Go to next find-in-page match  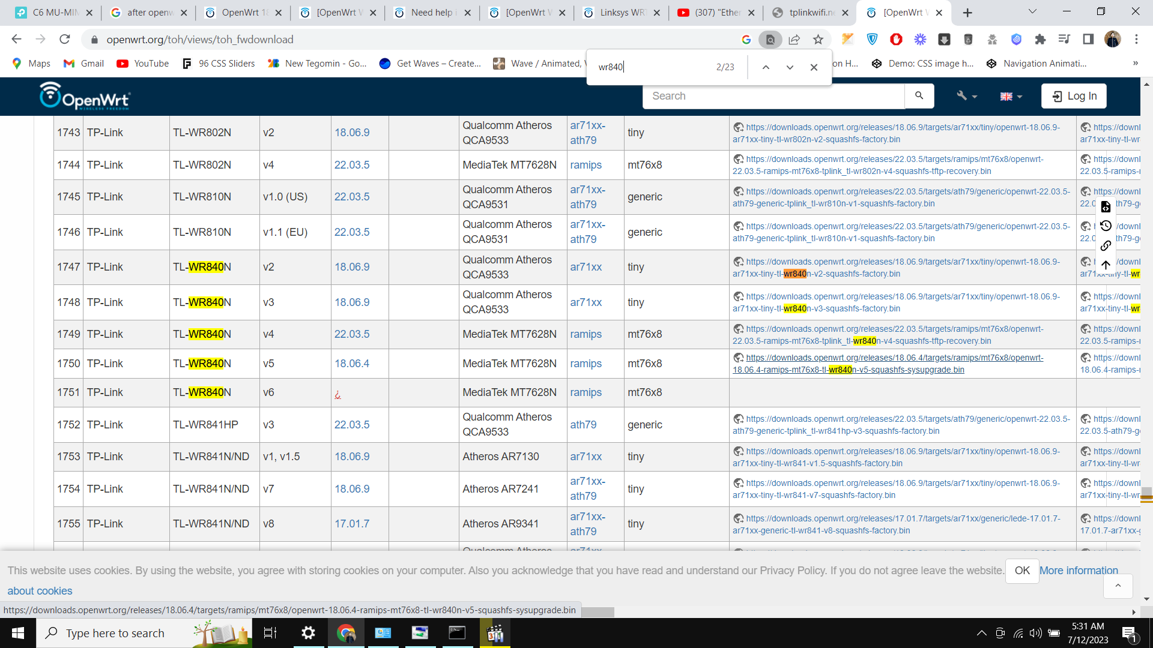790,67
